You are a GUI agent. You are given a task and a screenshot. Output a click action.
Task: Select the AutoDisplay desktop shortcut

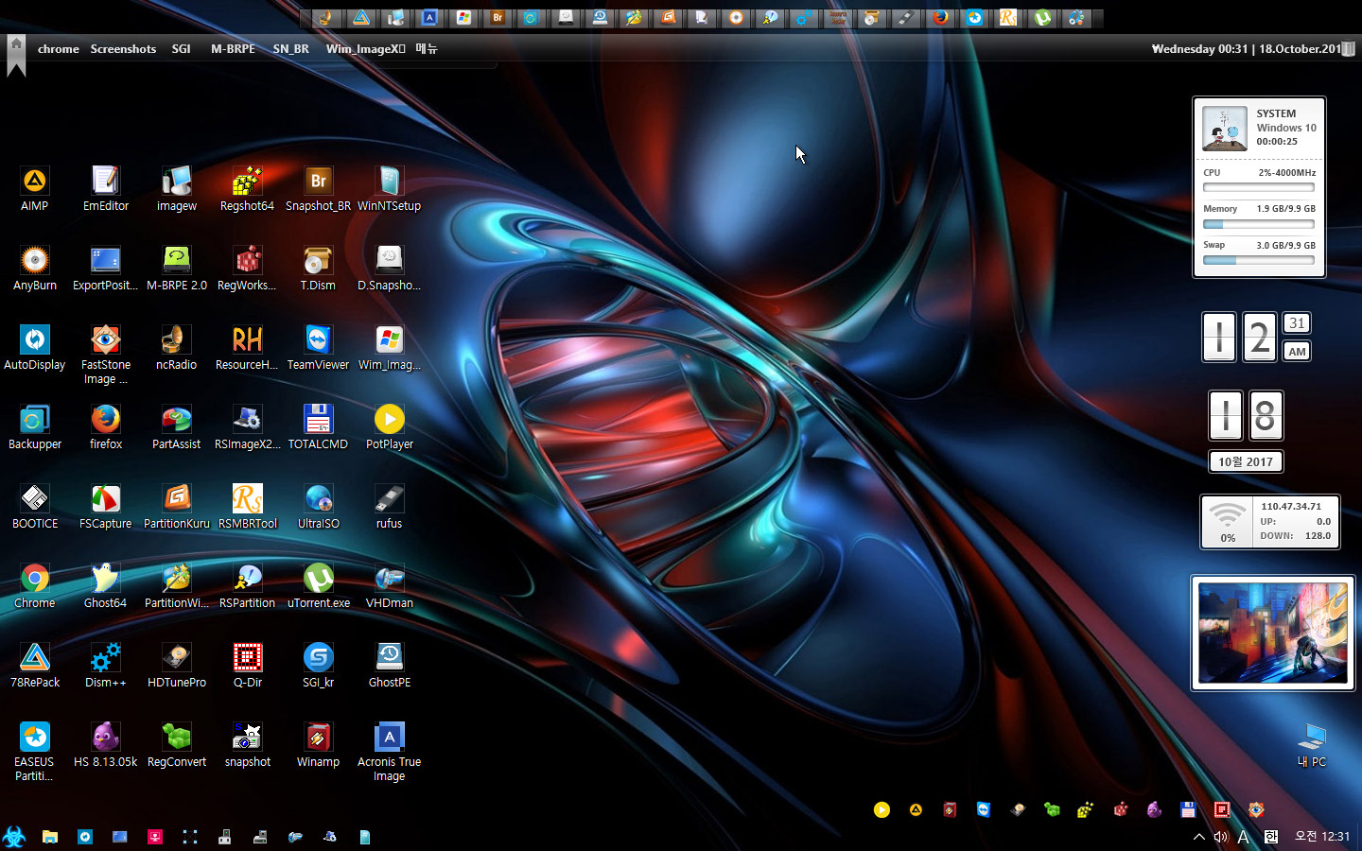point(35,347)
